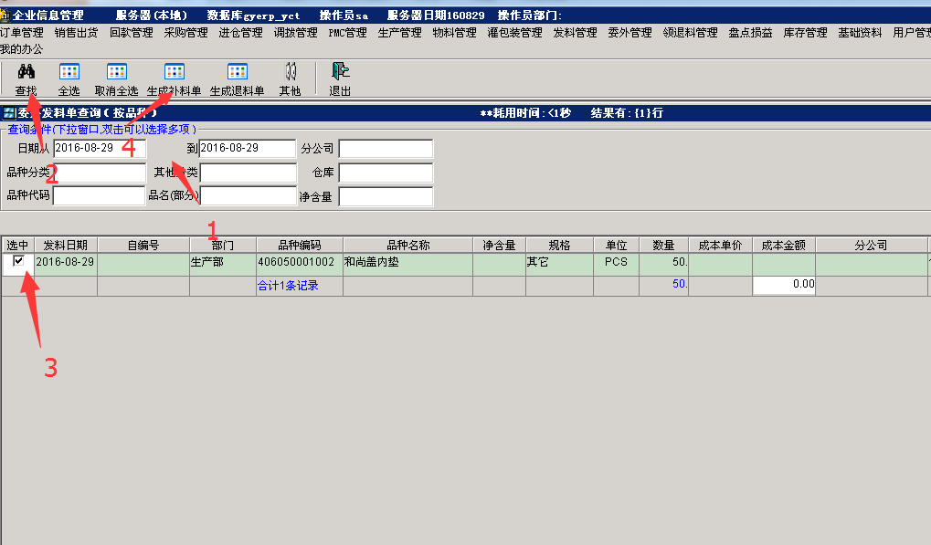
Task: Click the 品种名称 column header
Action: [407, 245]
